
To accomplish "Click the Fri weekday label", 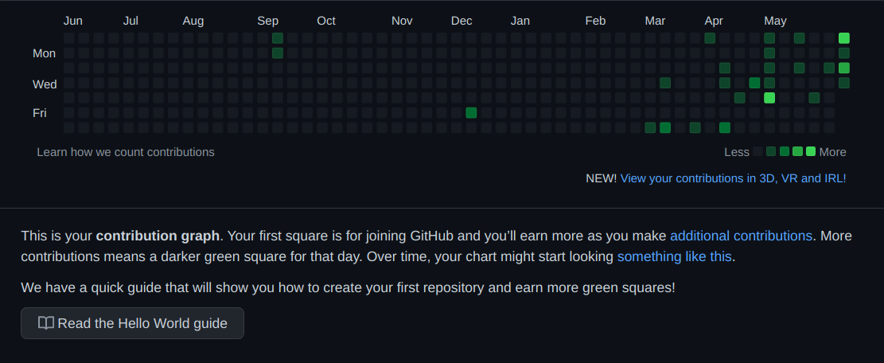I will coord(40,113).
